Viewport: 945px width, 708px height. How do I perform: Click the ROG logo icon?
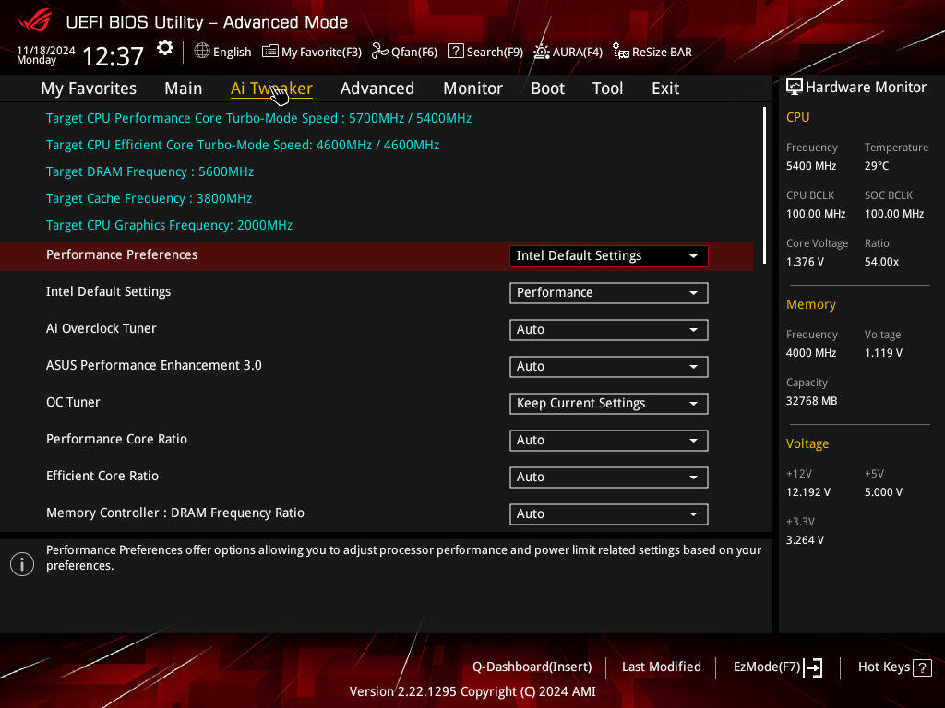[35, 21]
